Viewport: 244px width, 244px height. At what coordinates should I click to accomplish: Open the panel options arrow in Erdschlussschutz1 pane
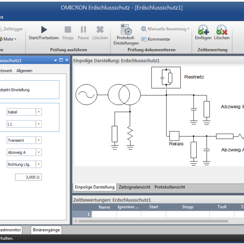tap(55, 60)
